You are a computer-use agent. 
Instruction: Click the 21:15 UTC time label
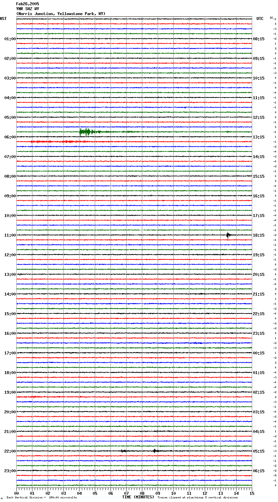pos(259,294)
